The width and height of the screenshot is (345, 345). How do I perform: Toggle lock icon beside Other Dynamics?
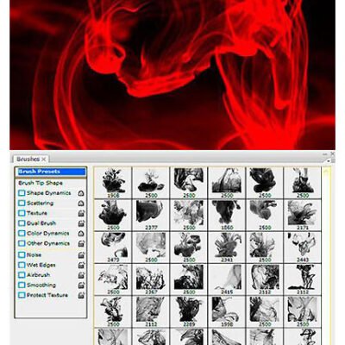pos(82,243)
